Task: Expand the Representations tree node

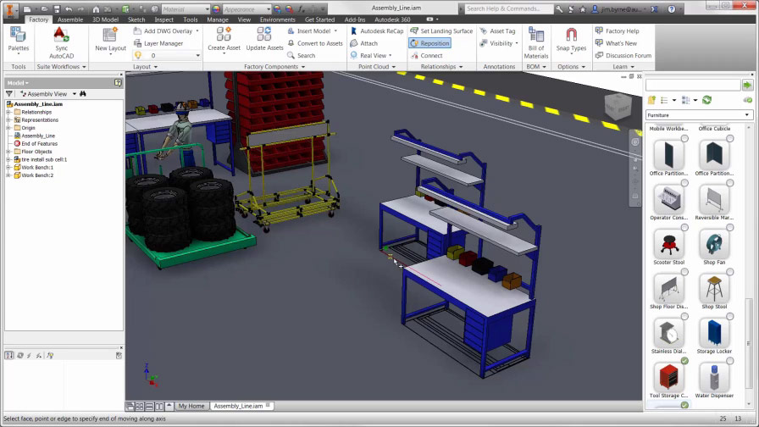Action: (x=8, y=119)
